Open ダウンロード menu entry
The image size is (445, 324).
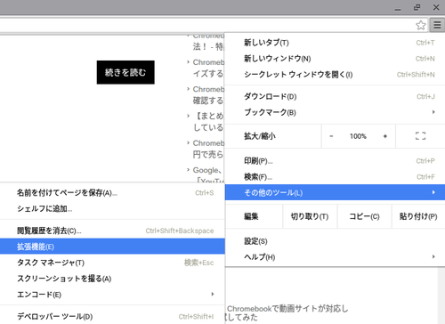(335, 96)
